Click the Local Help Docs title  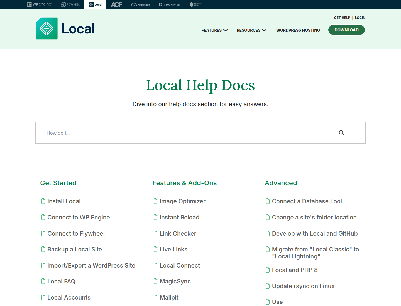pyautogui.click(x=200, y=85)
